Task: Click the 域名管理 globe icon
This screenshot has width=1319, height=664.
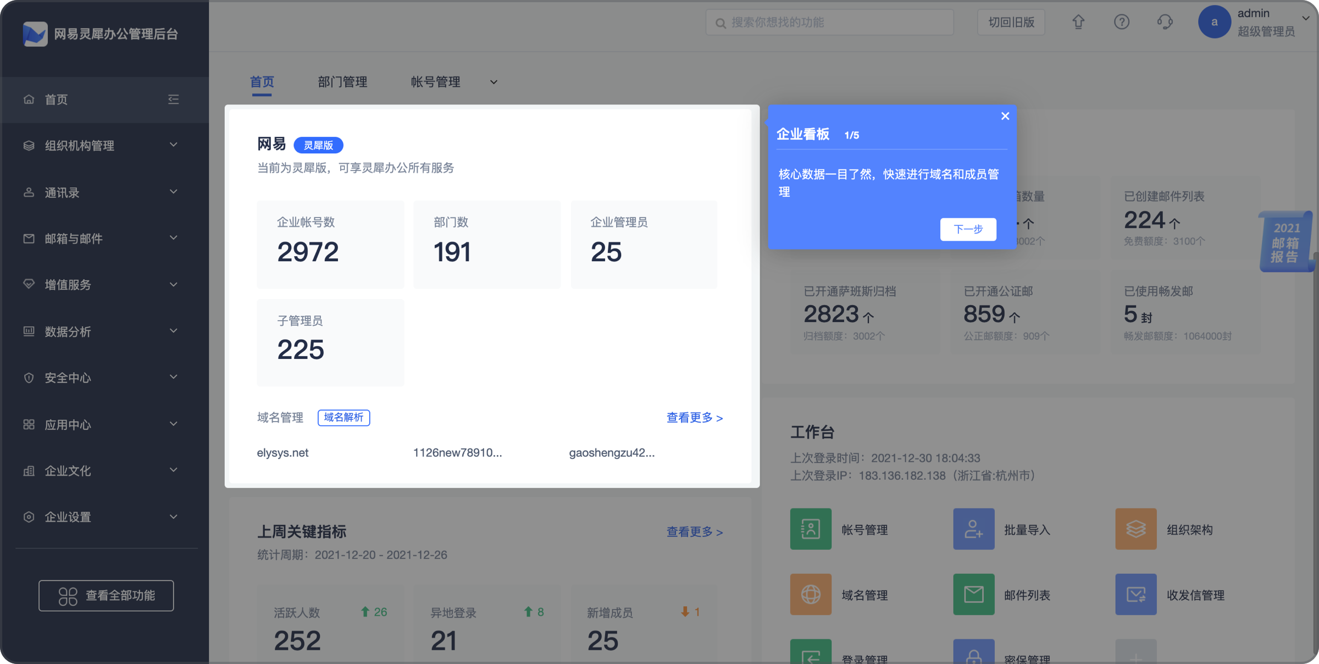Action: pos(811,595)
